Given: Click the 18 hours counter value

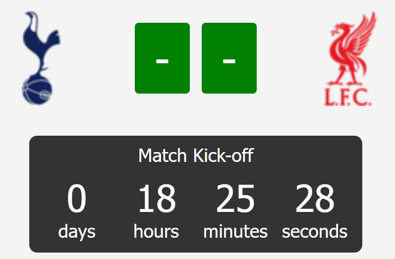Looking at the screenshot, I should pyautogui.click(x=157, y=198).
